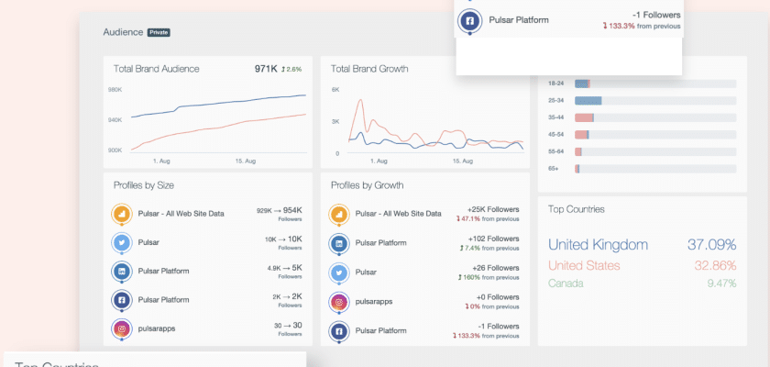Click United States in Top Countries
The image size is (770, 367).
585,265
